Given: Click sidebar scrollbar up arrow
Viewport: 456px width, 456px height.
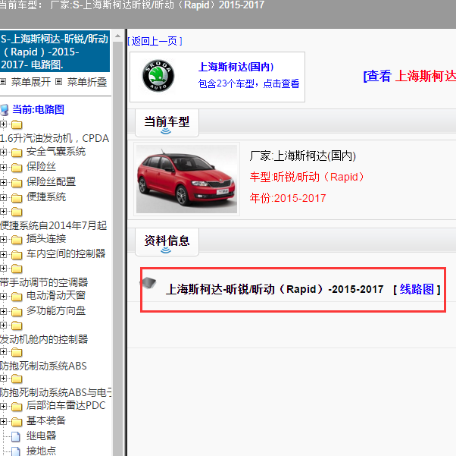Looking at the screenshot, I should (117, 36).
